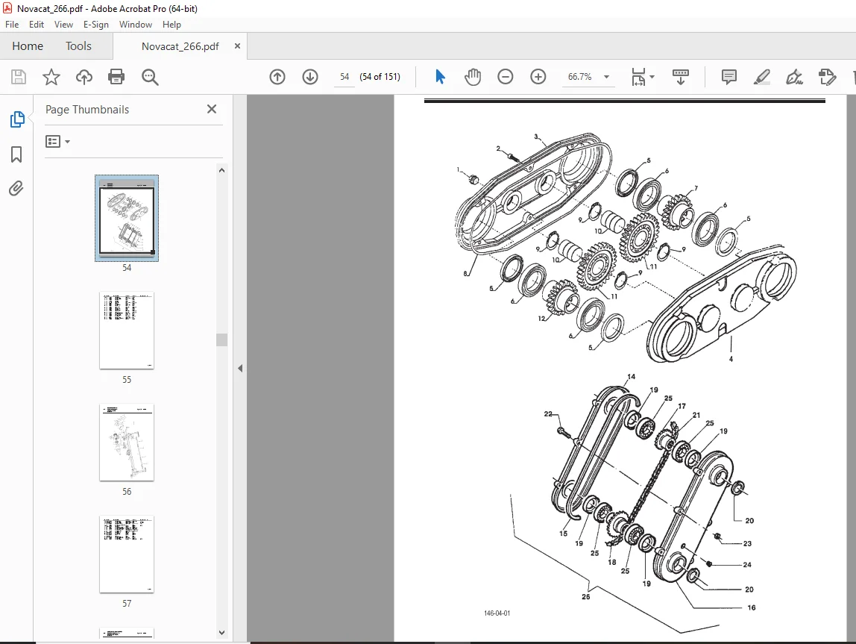Expand the fit page options arrow
Image resolution: width=856 pixels, height=644 pixels.
point(652,77)
